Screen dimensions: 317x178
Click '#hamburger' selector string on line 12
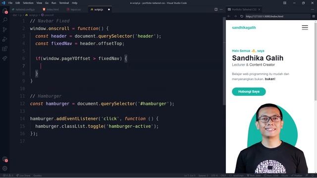point(153,104)
